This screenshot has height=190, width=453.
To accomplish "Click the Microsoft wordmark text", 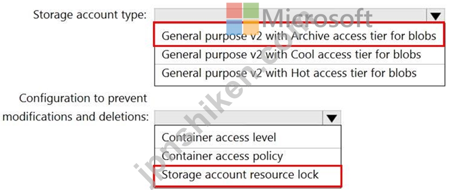I will tap(317, 18).
